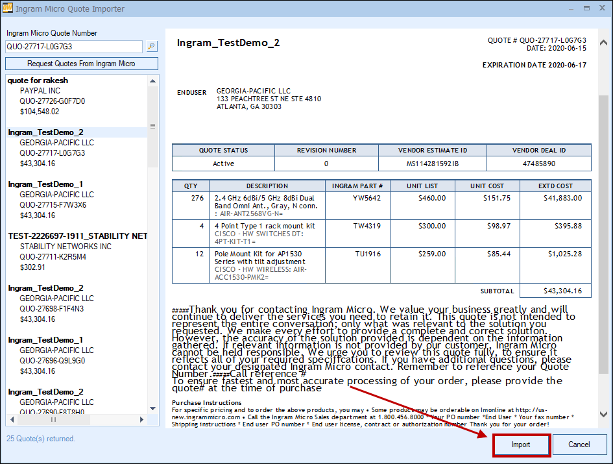Select the 'quote for rakesh' quote entry
The height and width of the screenshot is (464, 613).
(x=38, y=80)
